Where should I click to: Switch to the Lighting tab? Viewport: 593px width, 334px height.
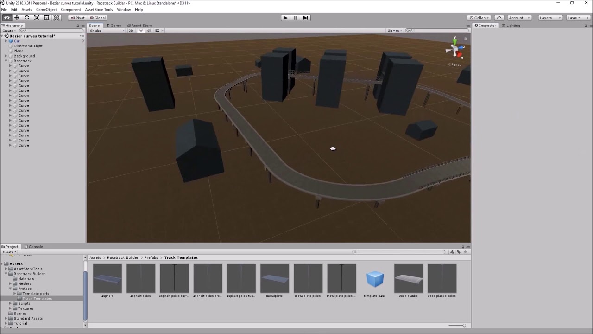511,26
